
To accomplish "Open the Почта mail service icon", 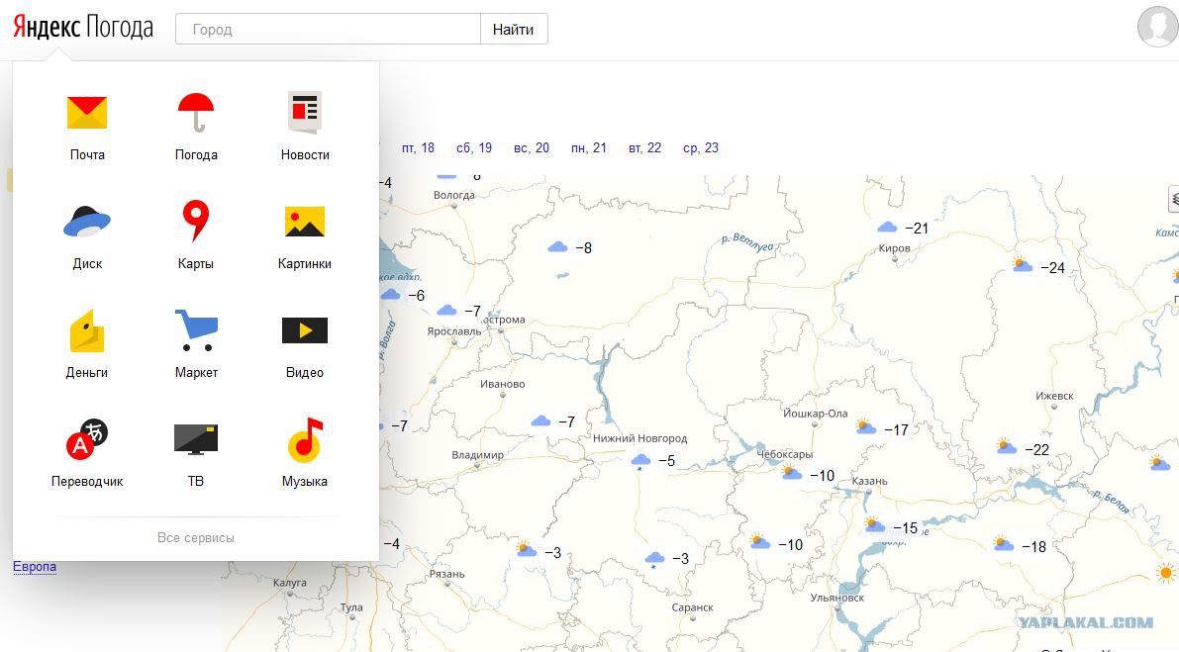I will pos(87,113).
